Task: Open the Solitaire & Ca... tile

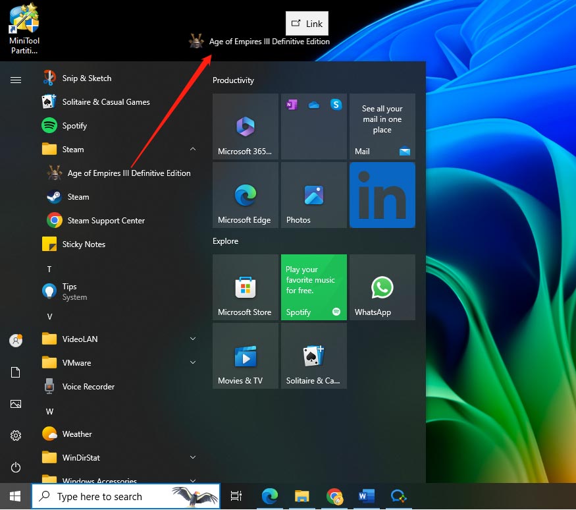Action: click(x=314, y=356)
